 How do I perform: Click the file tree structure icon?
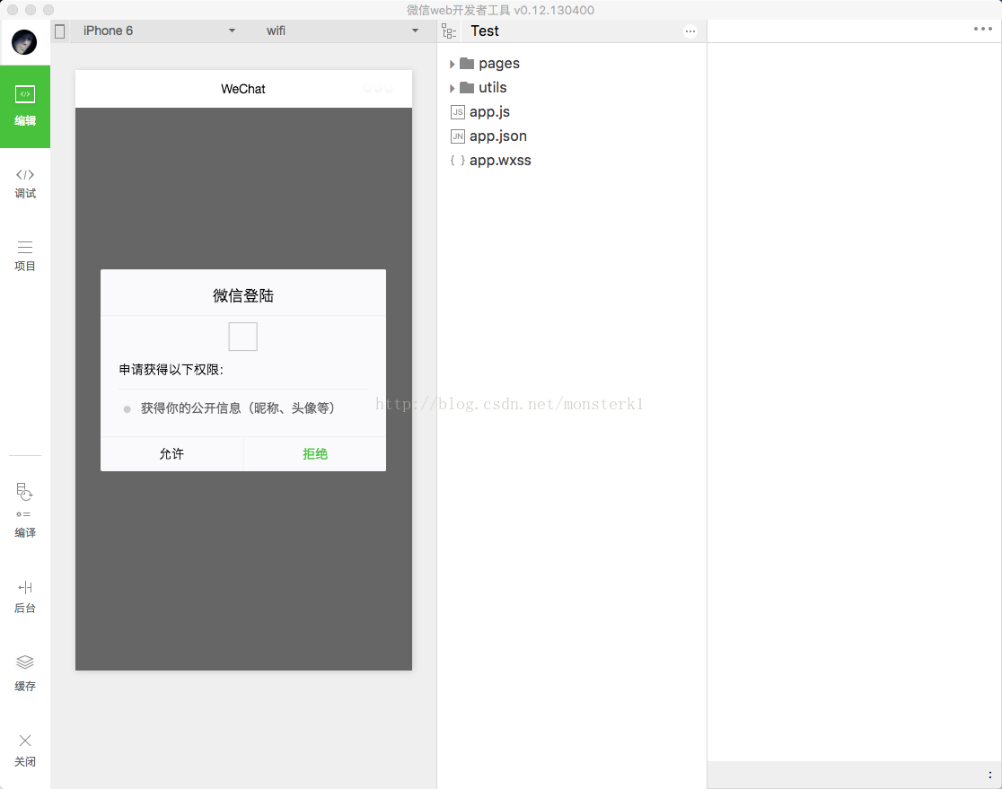[449, 31]
